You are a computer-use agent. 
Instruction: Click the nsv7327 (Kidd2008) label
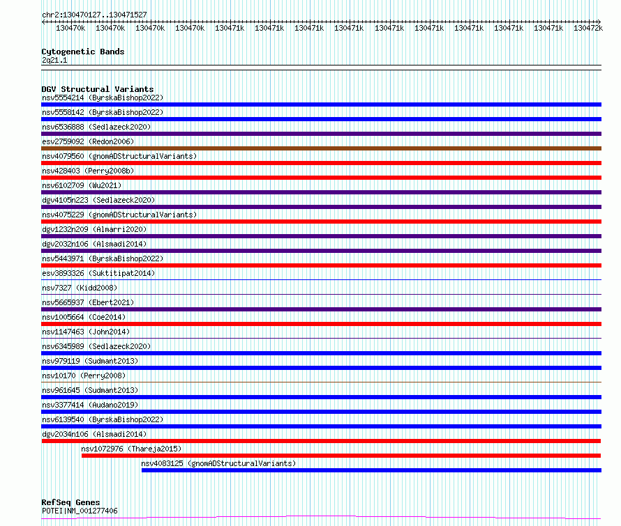pyautogui.click(x=80, y=288)
